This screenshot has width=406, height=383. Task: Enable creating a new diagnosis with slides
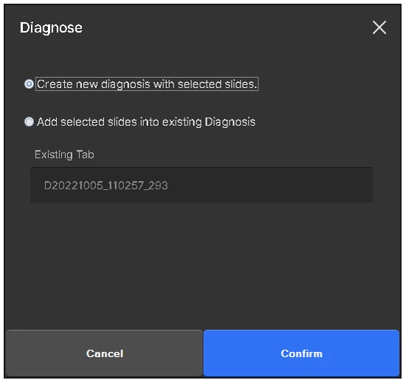[29, 84]
